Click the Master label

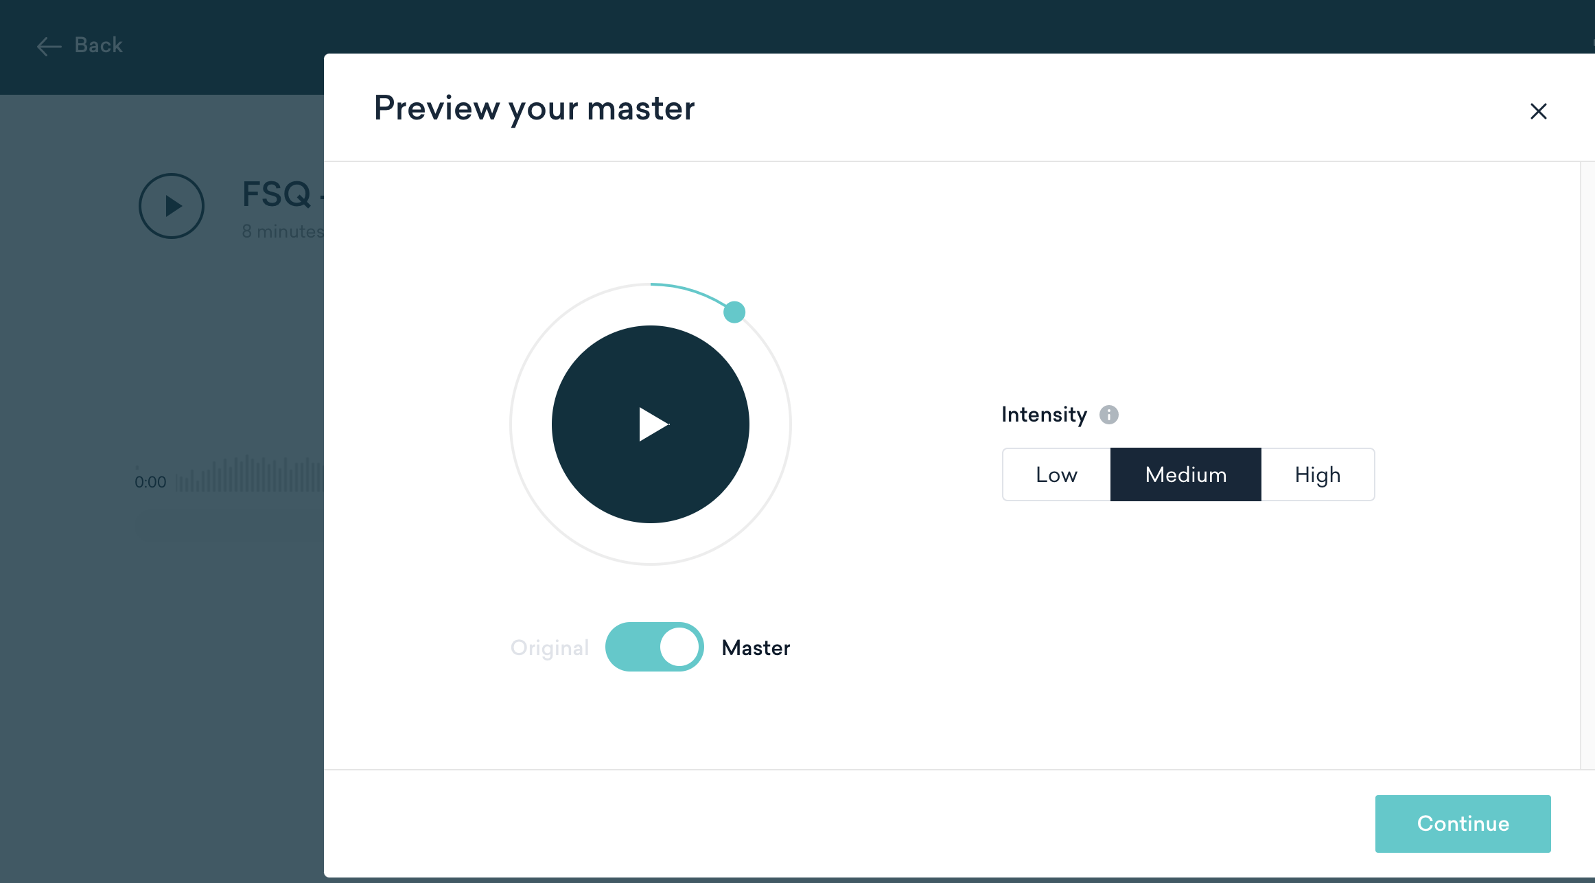pos(756,647)
